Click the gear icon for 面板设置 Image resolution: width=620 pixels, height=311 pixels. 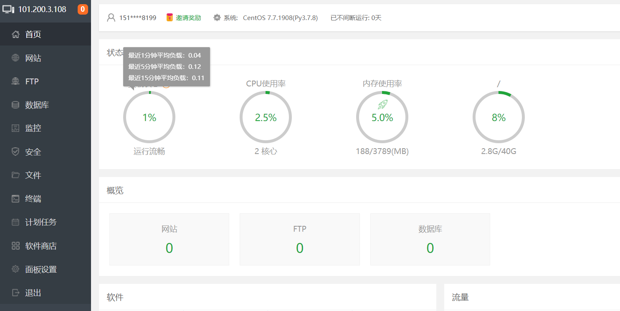[15, 269]
